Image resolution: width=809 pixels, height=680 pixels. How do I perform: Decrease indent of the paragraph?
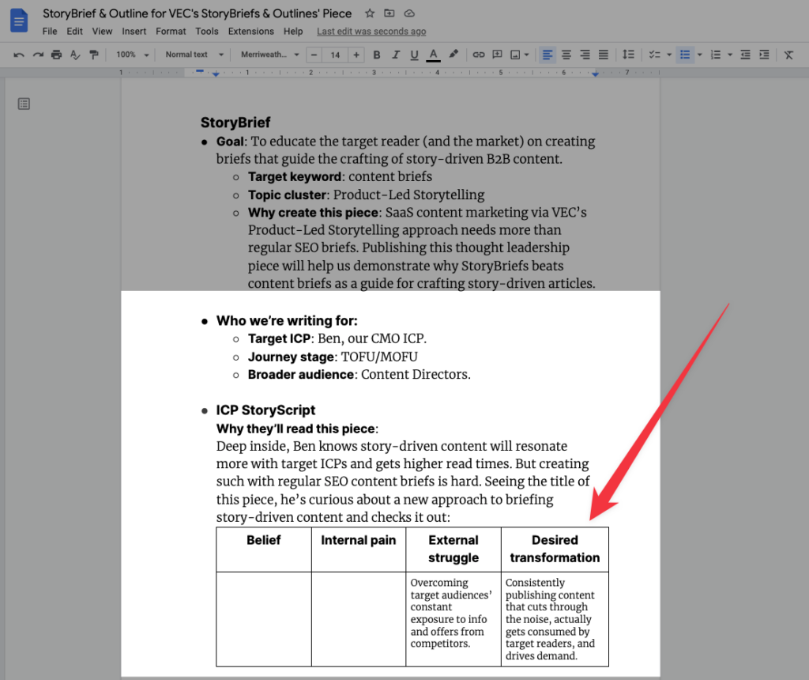(x=745, y=55)
